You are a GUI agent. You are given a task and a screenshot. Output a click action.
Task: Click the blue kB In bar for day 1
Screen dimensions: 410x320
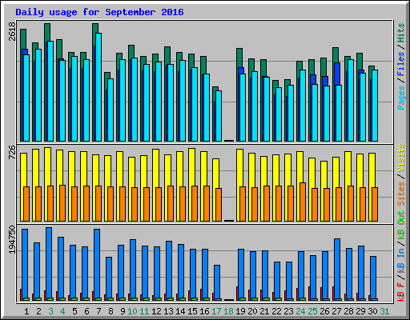pos(25,264)
